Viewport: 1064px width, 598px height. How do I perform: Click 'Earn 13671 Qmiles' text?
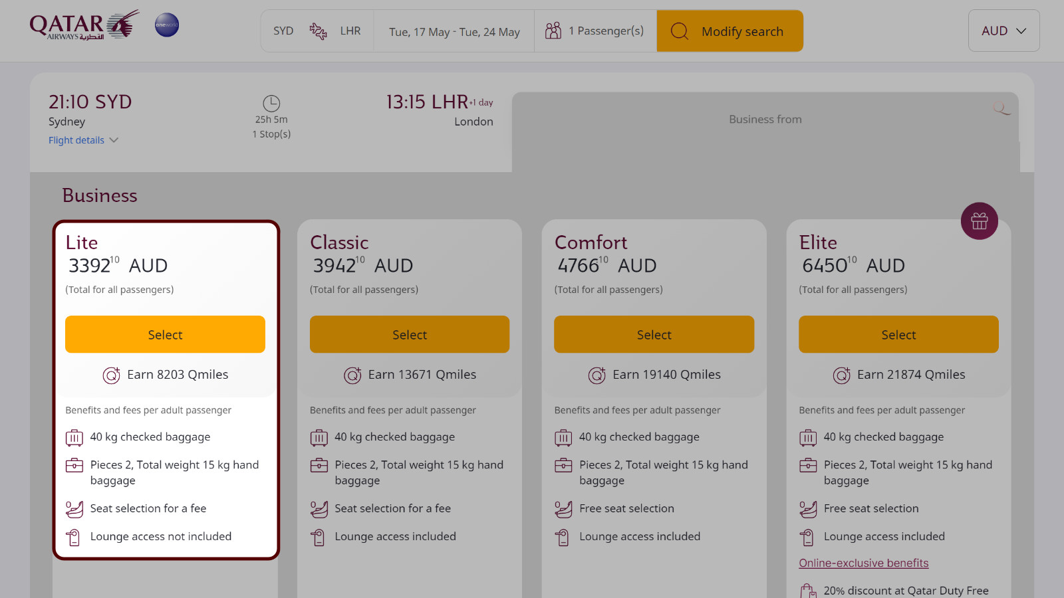coord(422,375)
